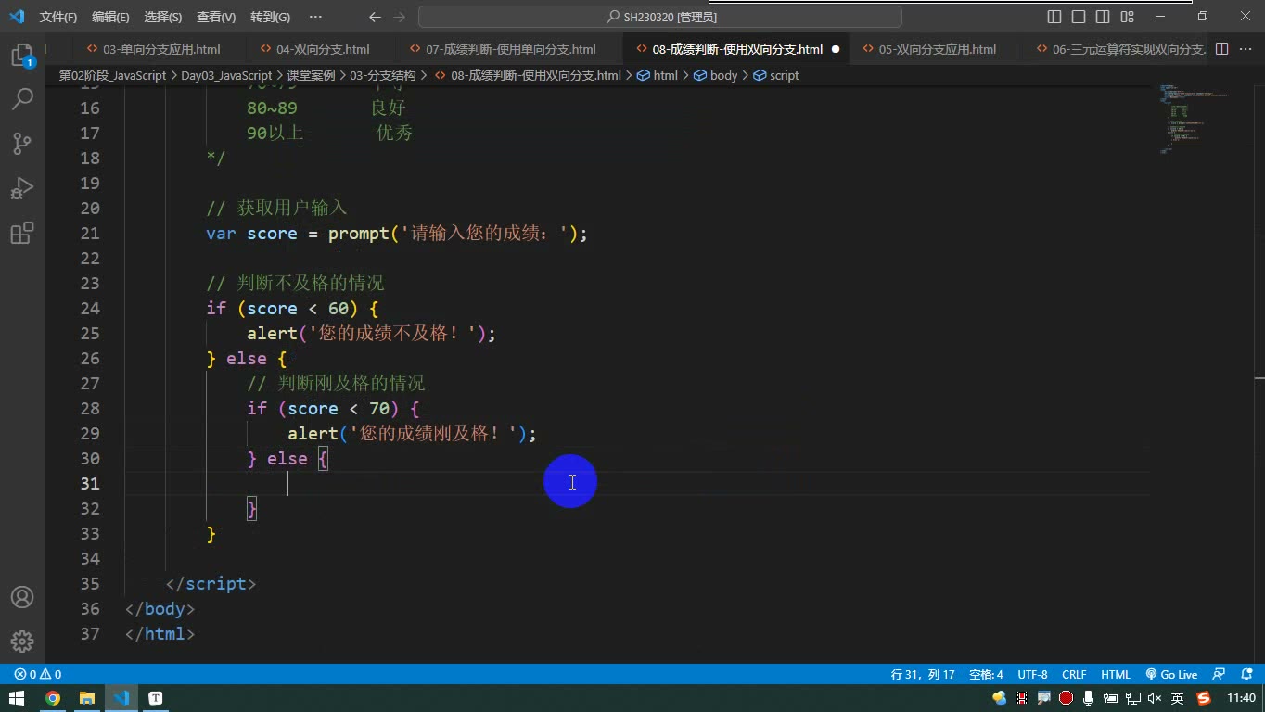This screenshot has width=1265, height=712.
Task: Go forward using the navigation arrow
Action: pos(400,17)
